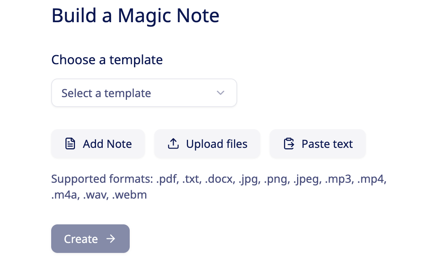Click the "Paste text" label text
The image size is (430, 264).
pyautogui.click(x=327, y=144)
